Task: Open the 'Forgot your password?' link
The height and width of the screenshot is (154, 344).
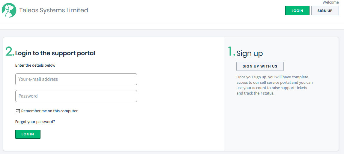Action: pos(35,122)
